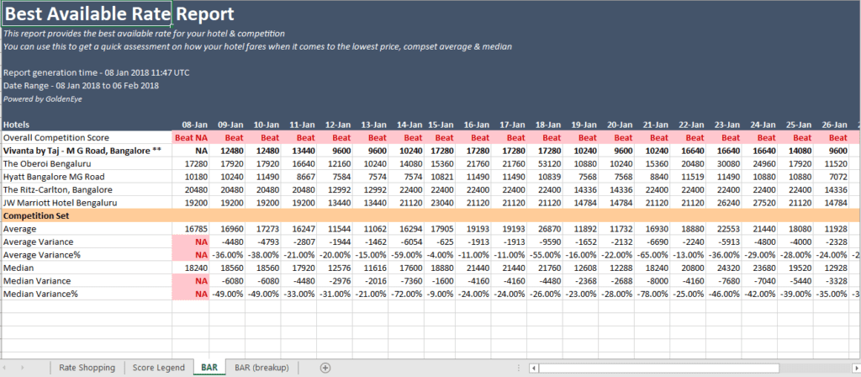Click the orange Competition Set header cell
Screen dimensions: 861x377
(x=84, y=215)
